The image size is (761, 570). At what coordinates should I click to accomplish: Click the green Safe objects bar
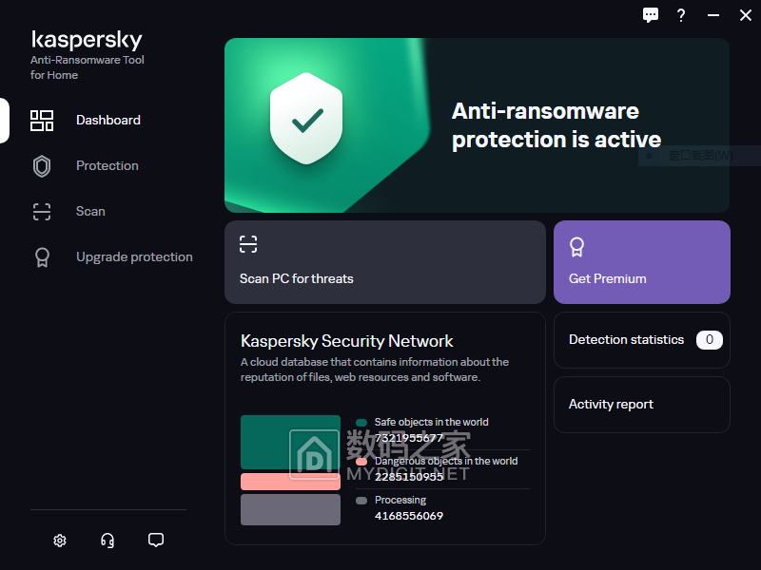click(x=290, y=442)
